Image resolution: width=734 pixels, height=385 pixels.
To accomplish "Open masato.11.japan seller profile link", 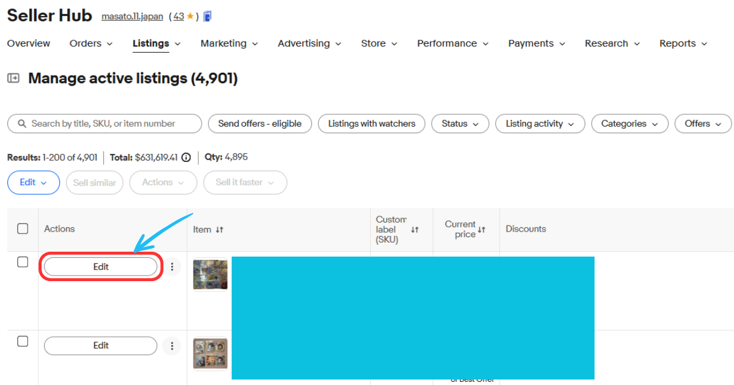I will [x=132, y=16].
